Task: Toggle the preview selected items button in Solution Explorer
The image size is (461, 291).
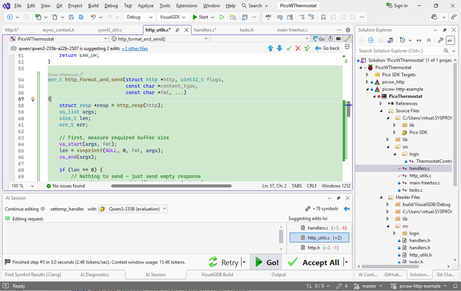Action: tap(450, 40)
